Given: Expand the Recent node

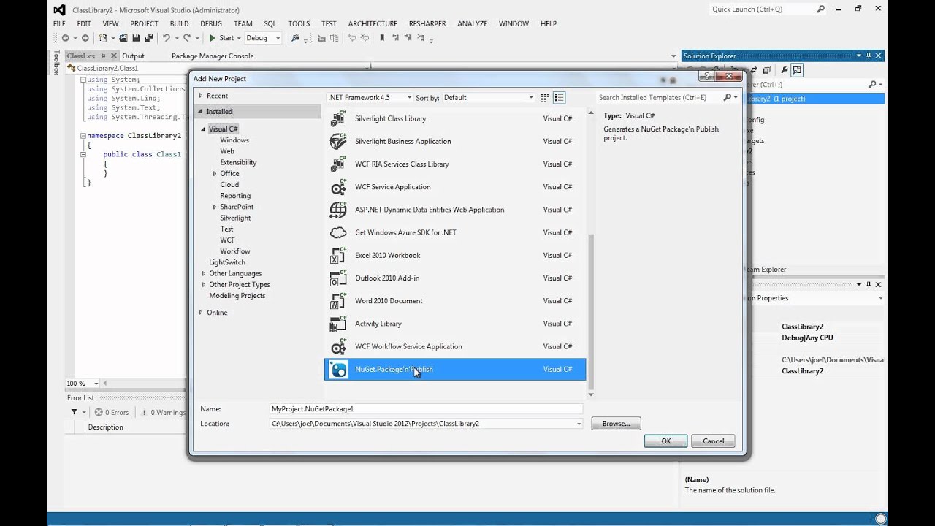Looking at the screenshot, I should coord(200,96).
